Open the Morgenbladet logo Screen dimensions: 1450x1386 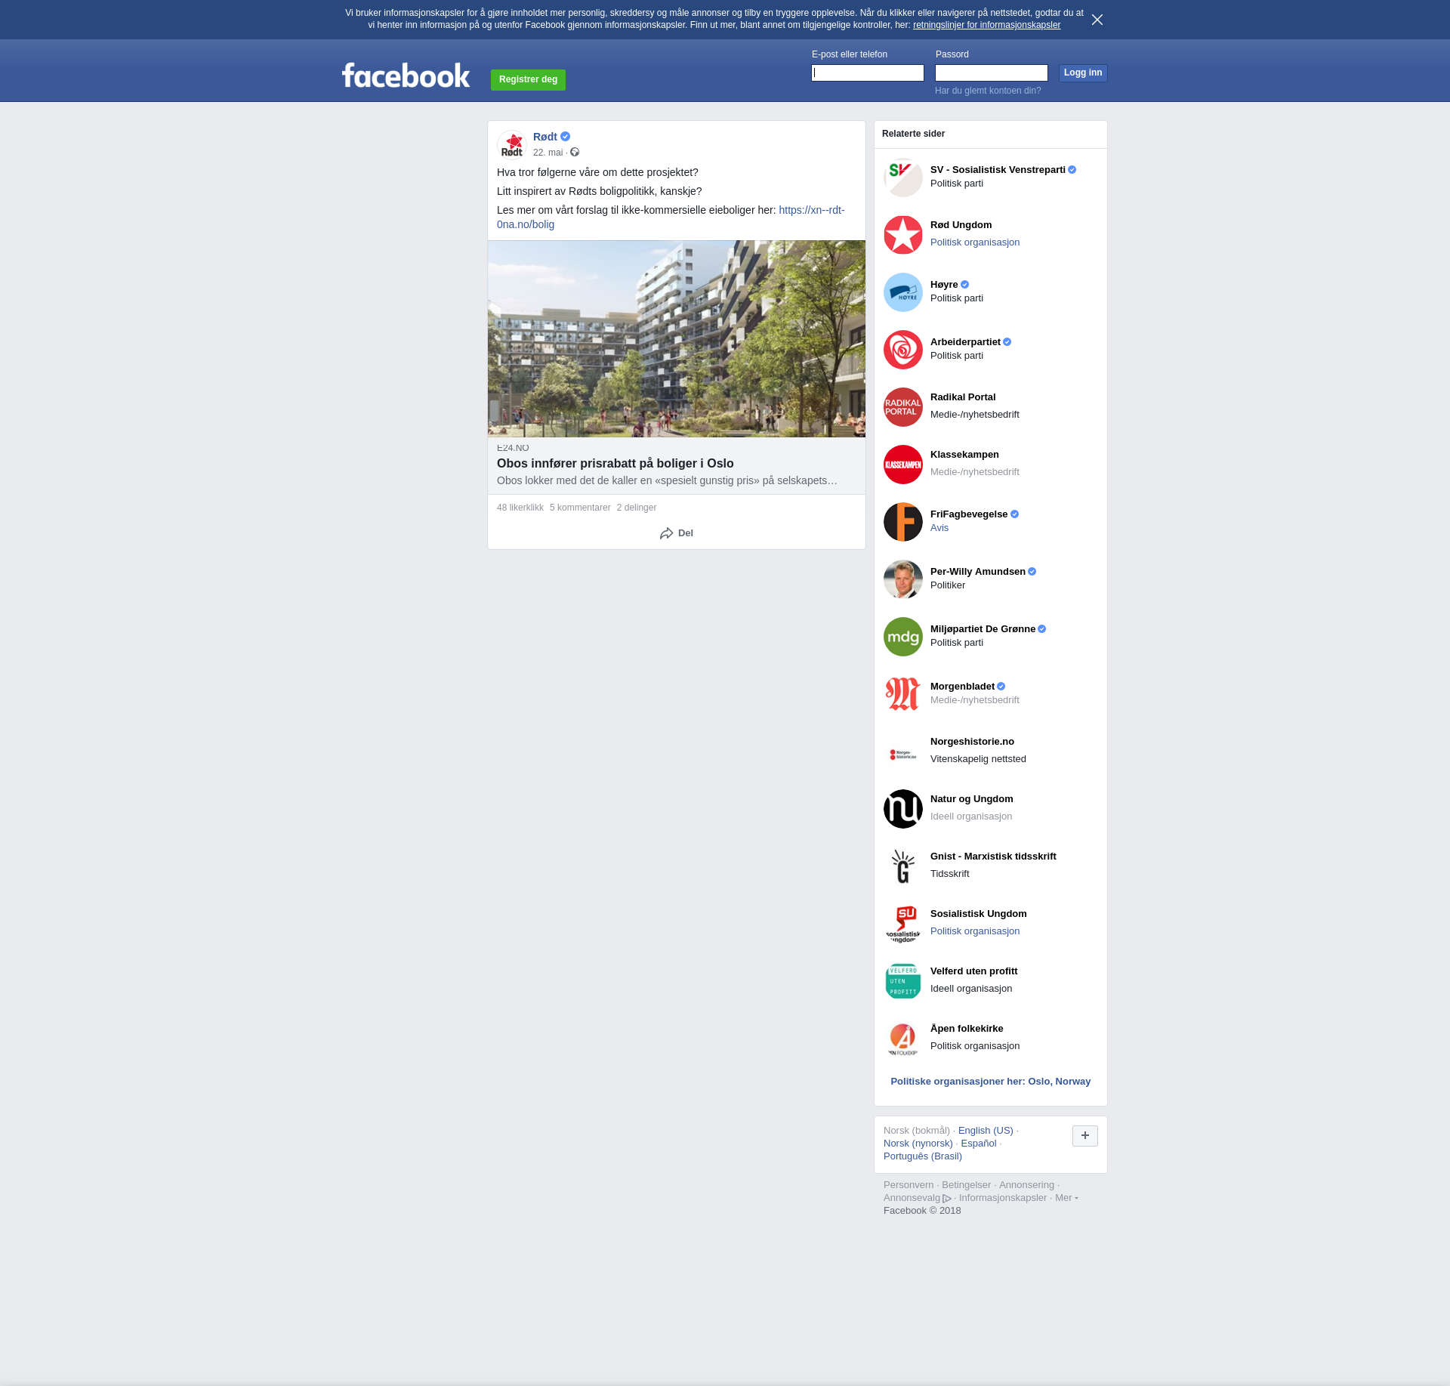click(x=903, y=694)
